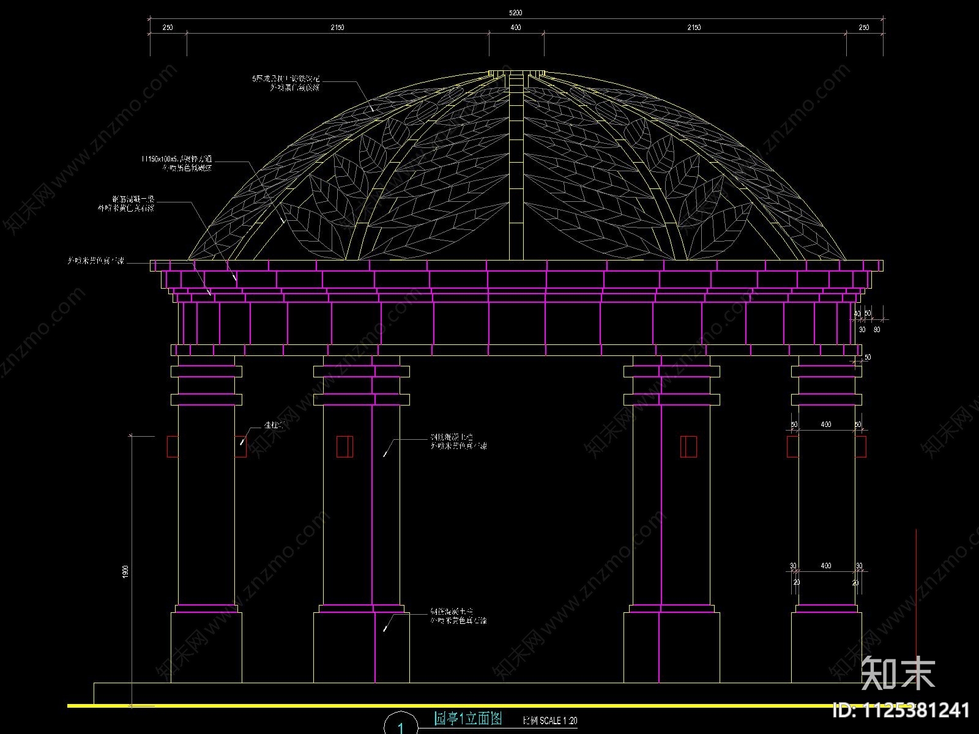Click the 2150 dimension right of the apex

pos(694,28)
